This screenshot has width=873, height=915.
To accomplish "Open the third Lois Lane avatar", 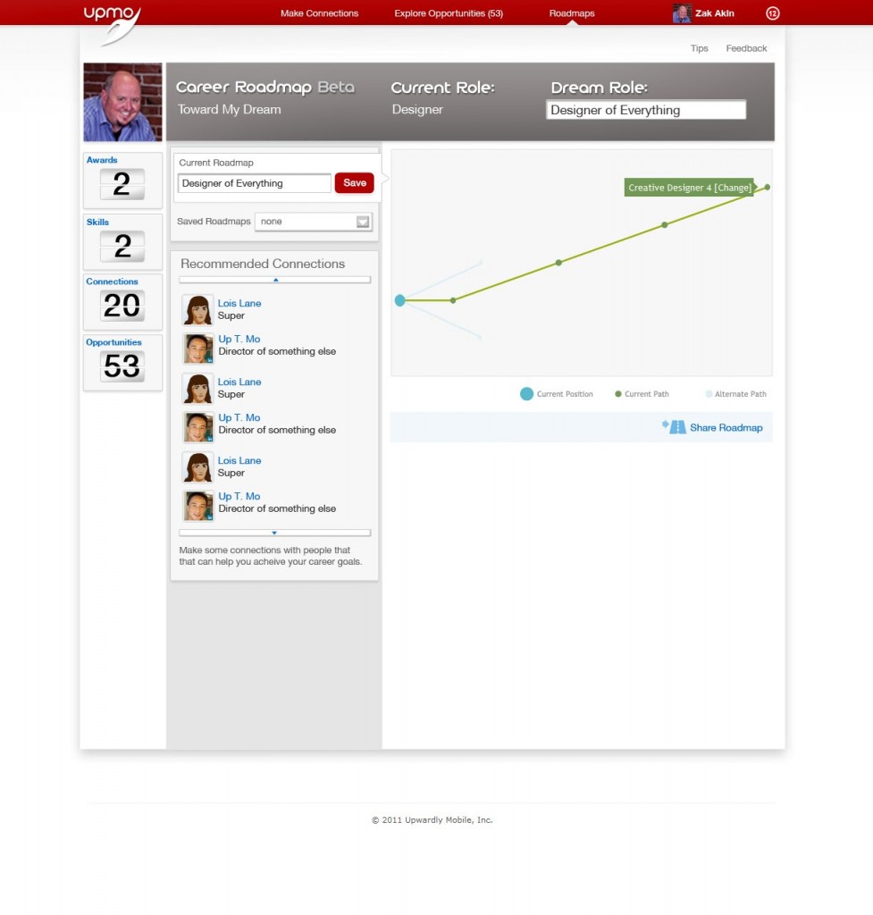I will tap(197, 467).
